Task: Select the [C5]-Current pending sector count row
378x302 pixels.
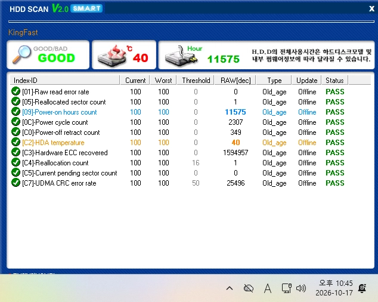Action: point(178,173)
